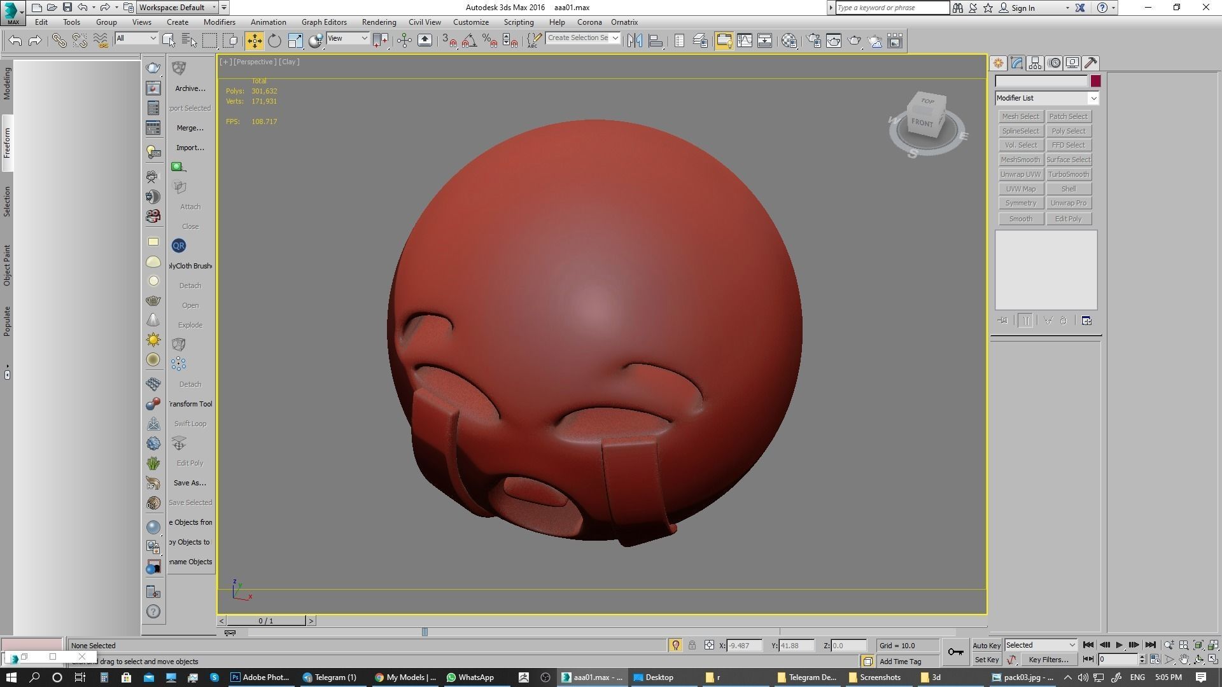
Task: Open the Select by Name tool
Action: pyautogui.click(x=189, y=41)
